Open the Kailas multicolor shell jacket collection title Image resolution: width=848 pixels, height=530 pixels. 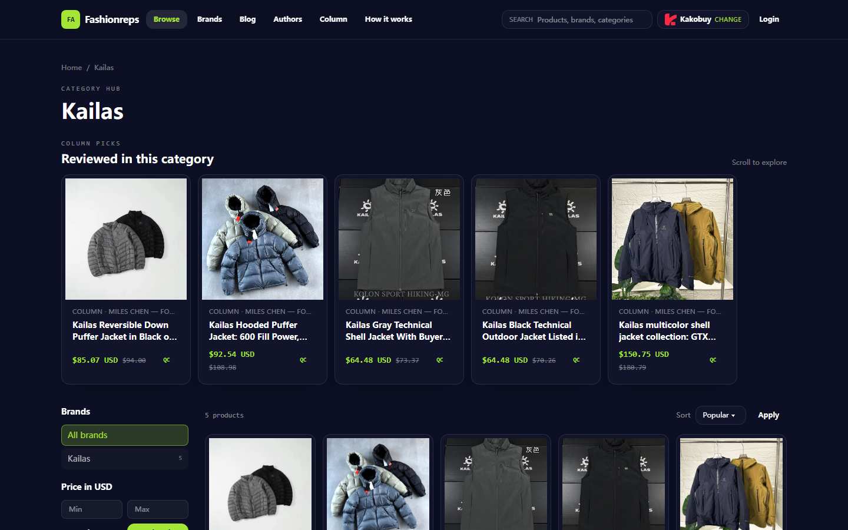click(x=668, y=331)
